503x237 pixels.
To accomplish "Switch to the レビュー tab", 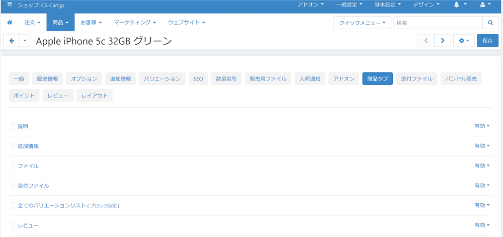I will (x=58, y=96).
